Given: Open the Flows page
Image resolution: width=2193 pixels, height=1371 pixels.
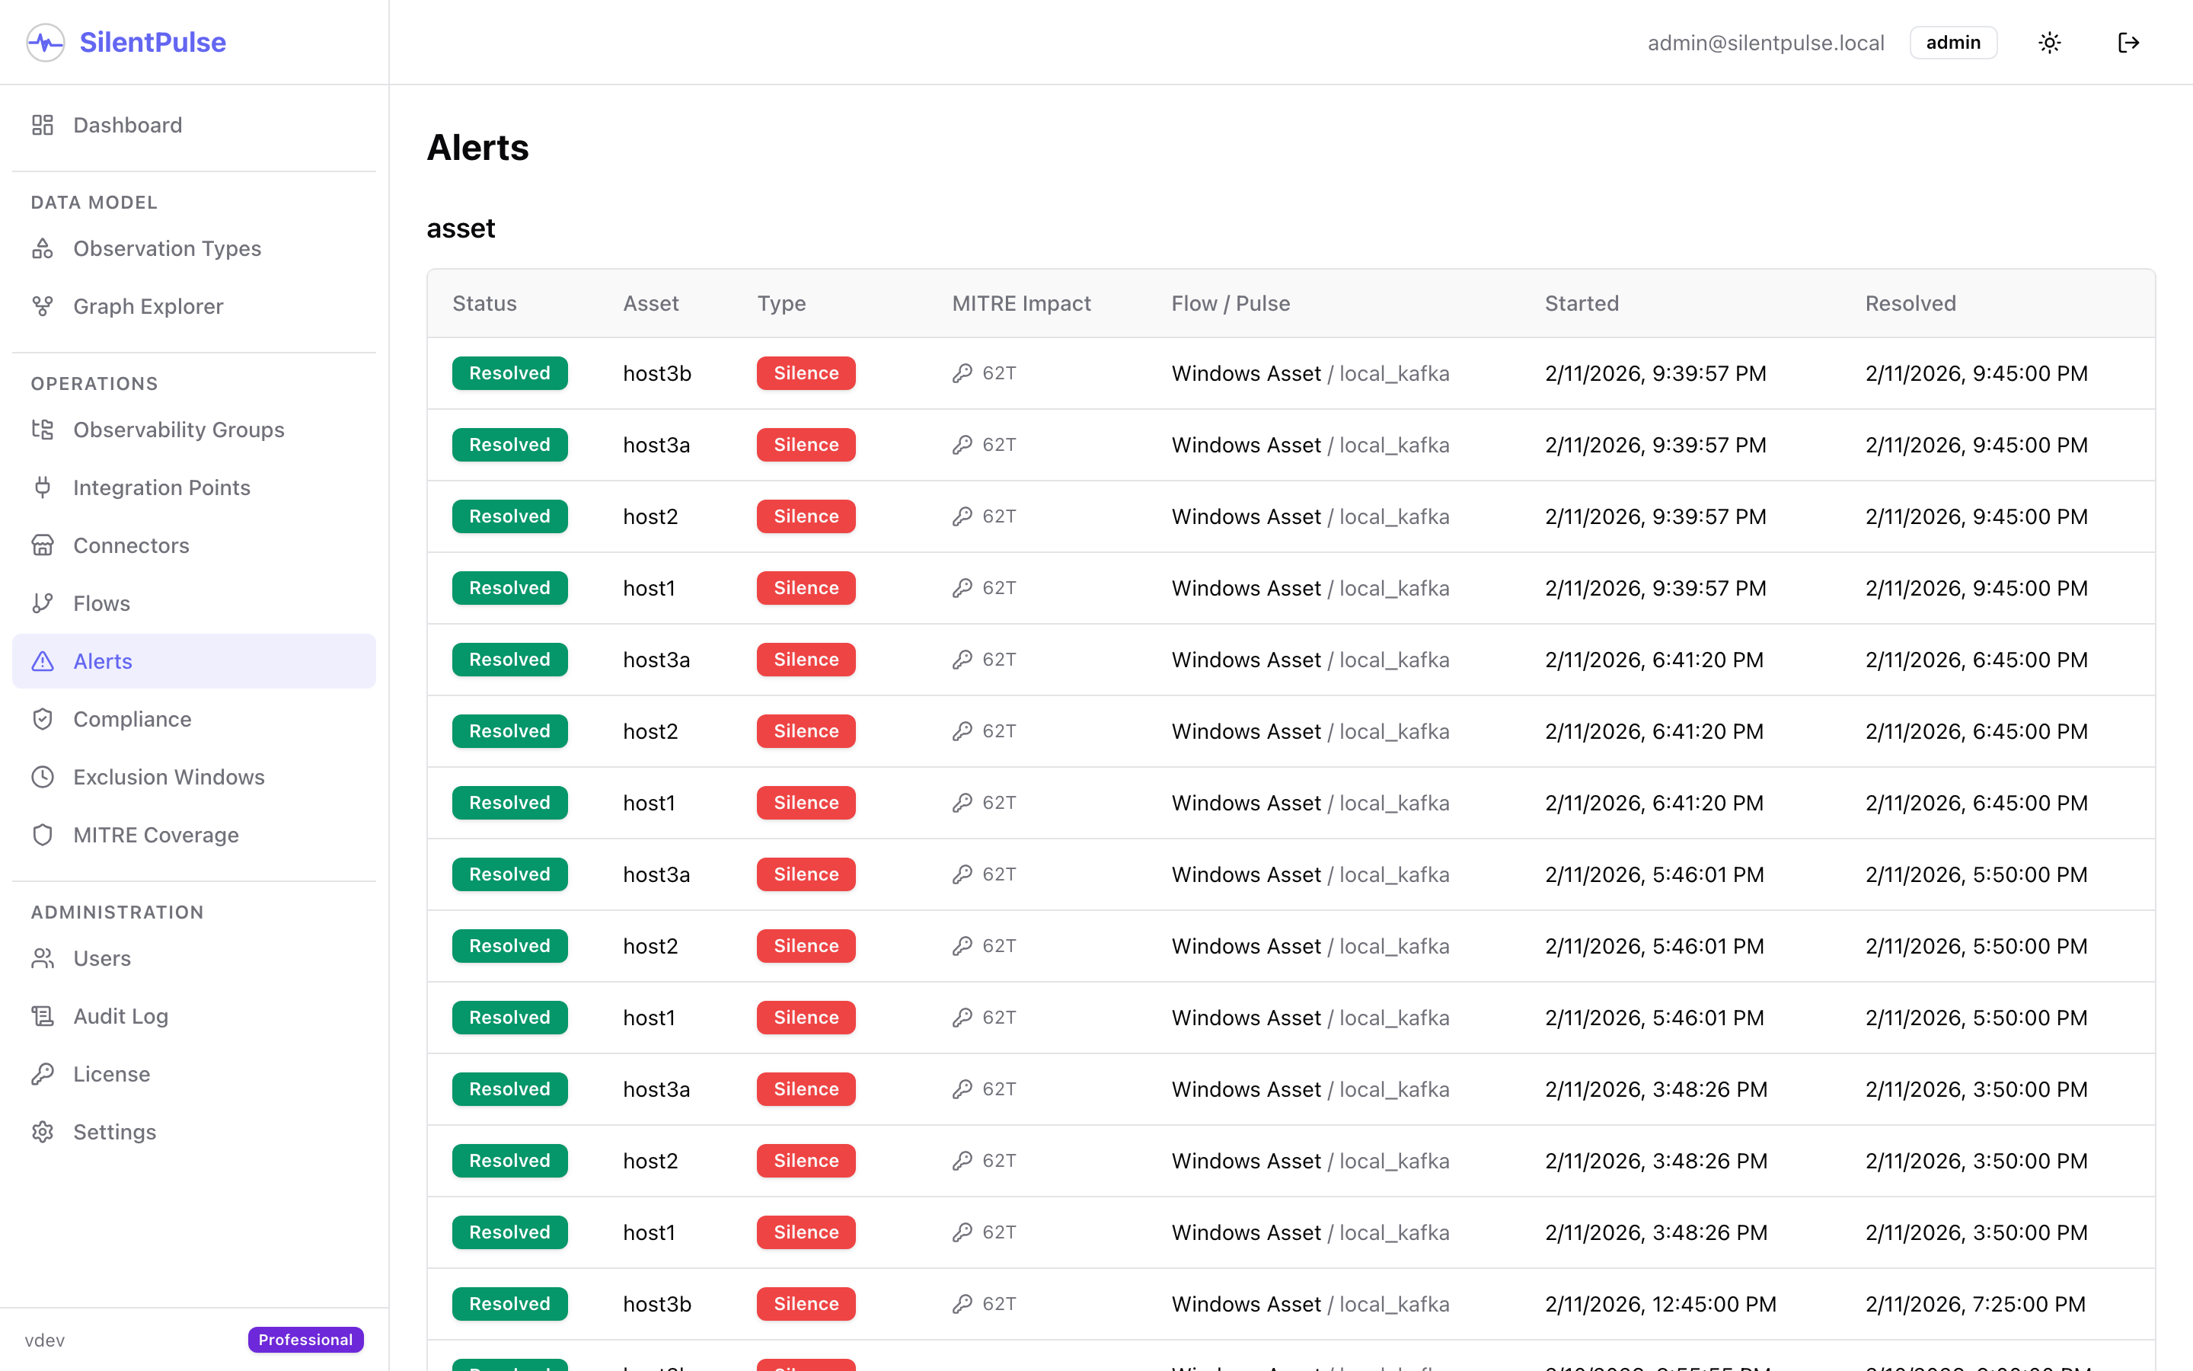Looking at the screenshot, I should click(x=194, y=604).
